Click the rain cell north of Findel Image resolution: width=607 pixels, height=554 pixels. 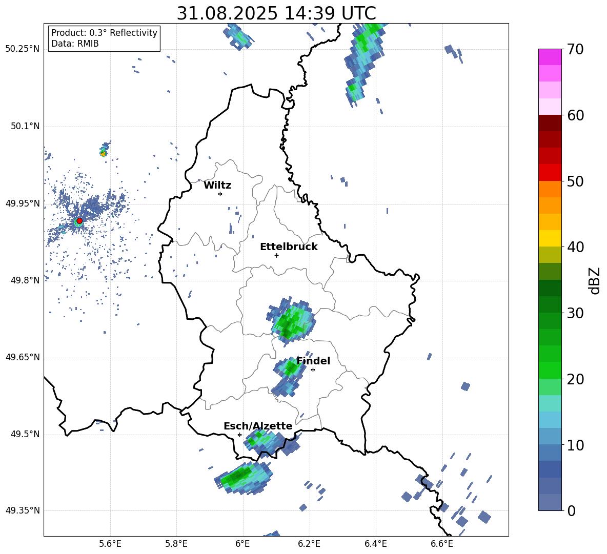pyautogui.click(x=291, y=321)
